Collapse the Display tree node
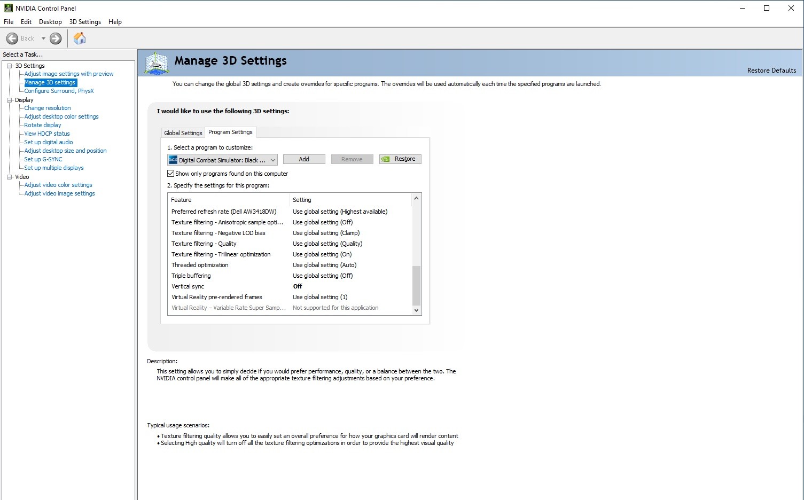 pyautogui.click(x=10, y=100)
